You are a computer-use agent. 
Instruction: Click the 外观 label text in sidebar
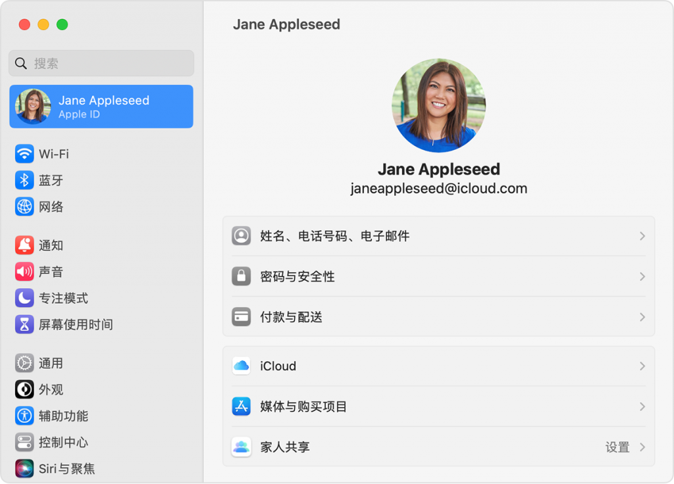pyautogui.click(x=51, y=389)
